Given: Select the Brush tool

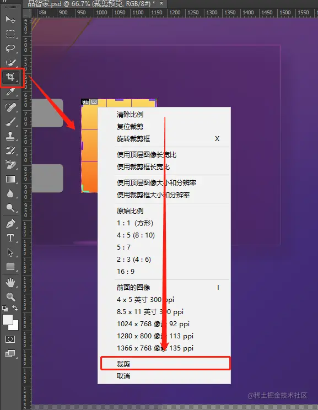Looking at the screenshot, I should (x=10, y=122).
